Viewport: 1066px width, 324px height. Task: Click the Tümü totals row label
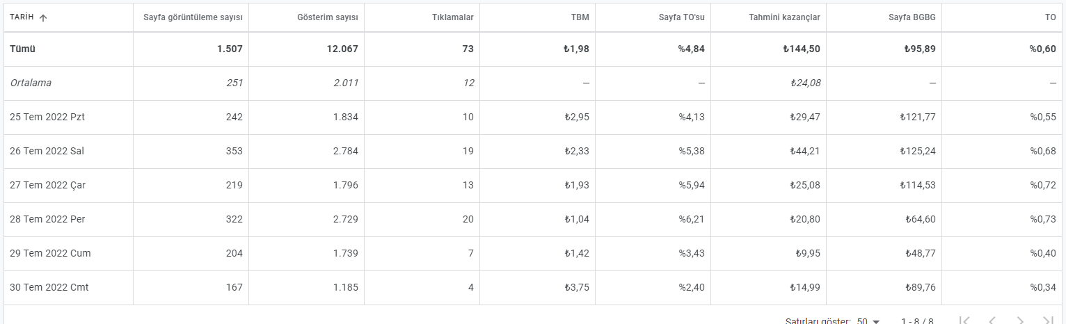tap(22, 49)
